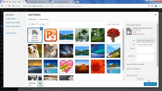Click the blue browser extension icon
Screen dimensions: 162x91
[x=156, y=6]
